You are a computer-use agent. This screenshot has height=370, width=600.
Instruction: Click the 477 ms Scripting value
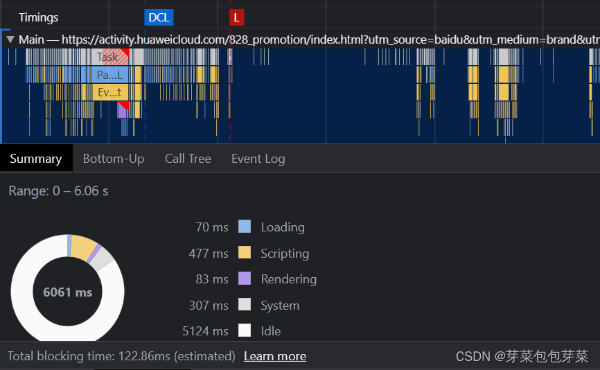coord(209,254)
